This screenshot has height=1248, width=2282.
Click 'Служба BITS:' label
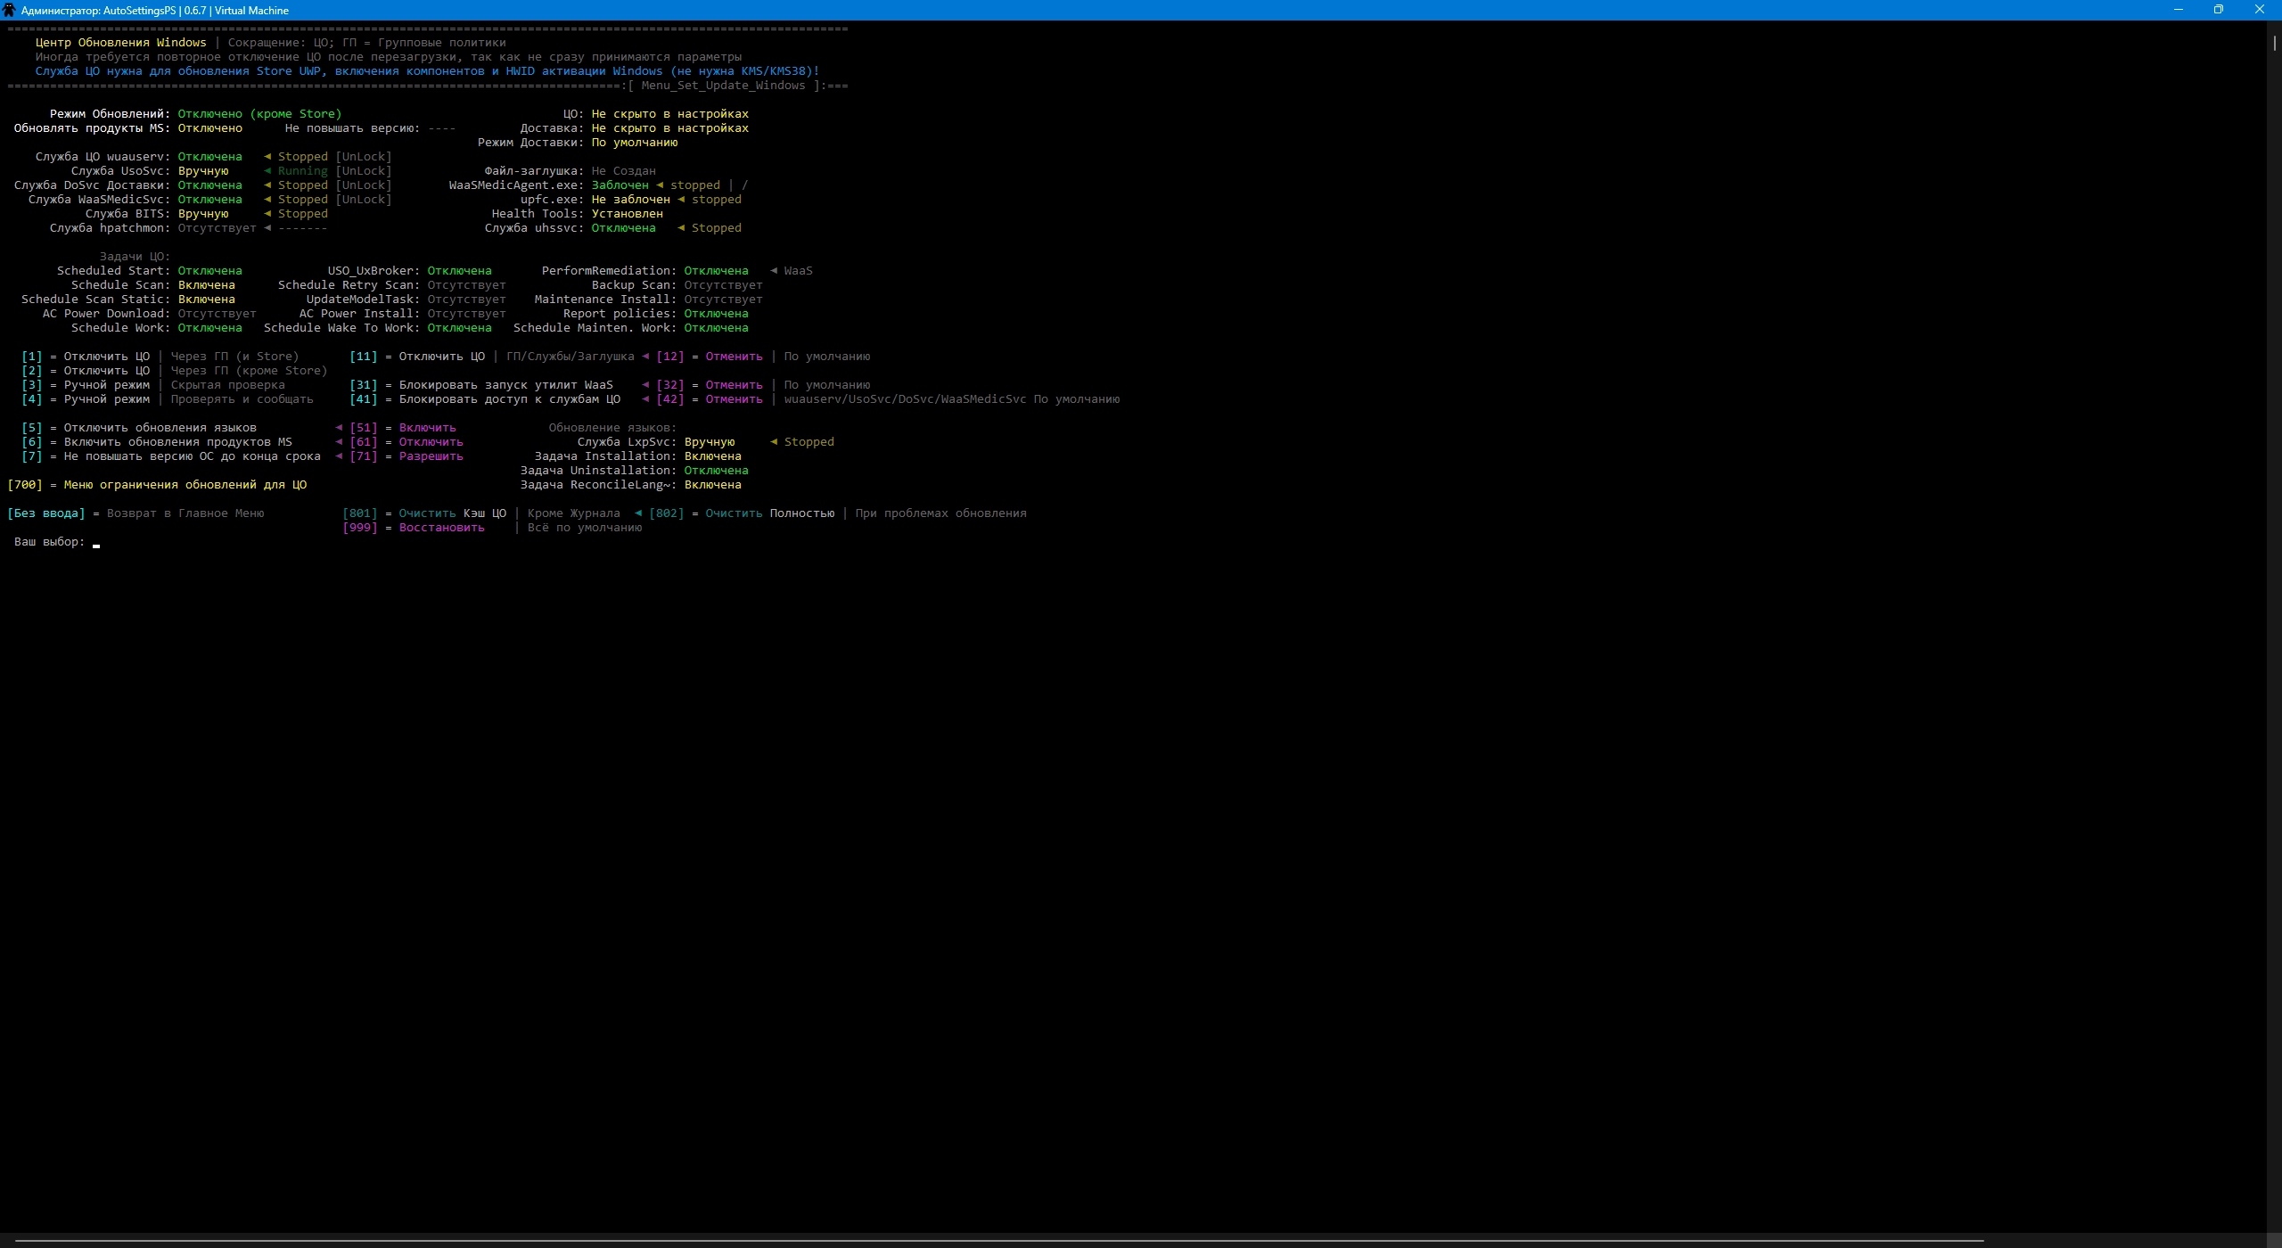127,214
